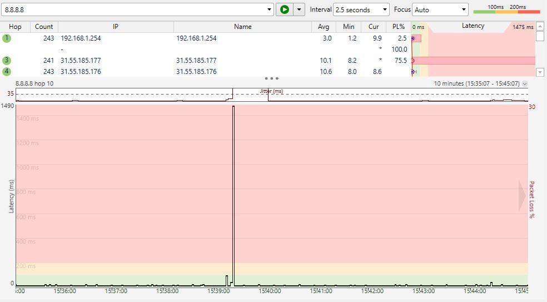Click the Count column header
The image size is (547, 302).
[x=44, y=27]
